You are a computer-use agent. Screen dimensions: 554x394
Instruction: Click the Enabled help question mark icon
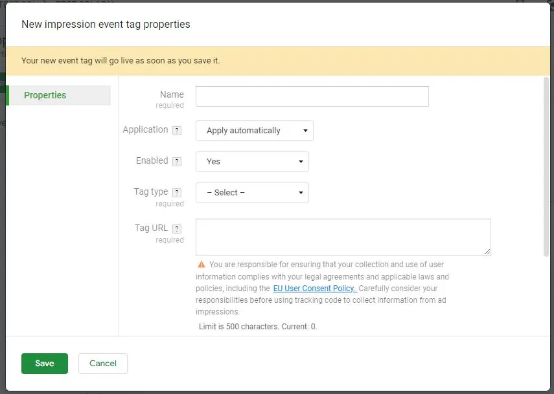tap(178, 160)
